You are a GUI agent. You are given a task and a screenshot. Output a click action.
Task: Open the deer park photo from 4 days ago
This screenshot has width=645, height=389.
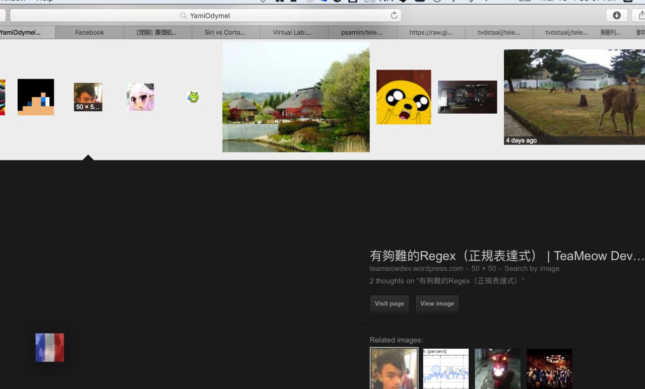(574, 97)
